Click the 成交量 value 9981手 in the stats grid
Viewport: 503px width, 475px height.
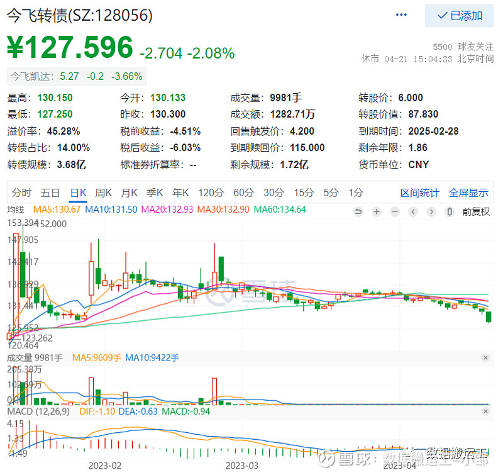coord(285,98)
